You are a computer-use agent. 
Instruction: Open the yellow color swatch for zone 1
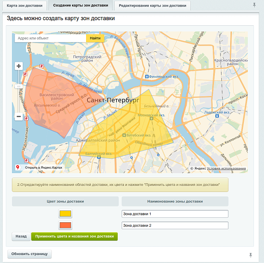[x=65, y=214]
